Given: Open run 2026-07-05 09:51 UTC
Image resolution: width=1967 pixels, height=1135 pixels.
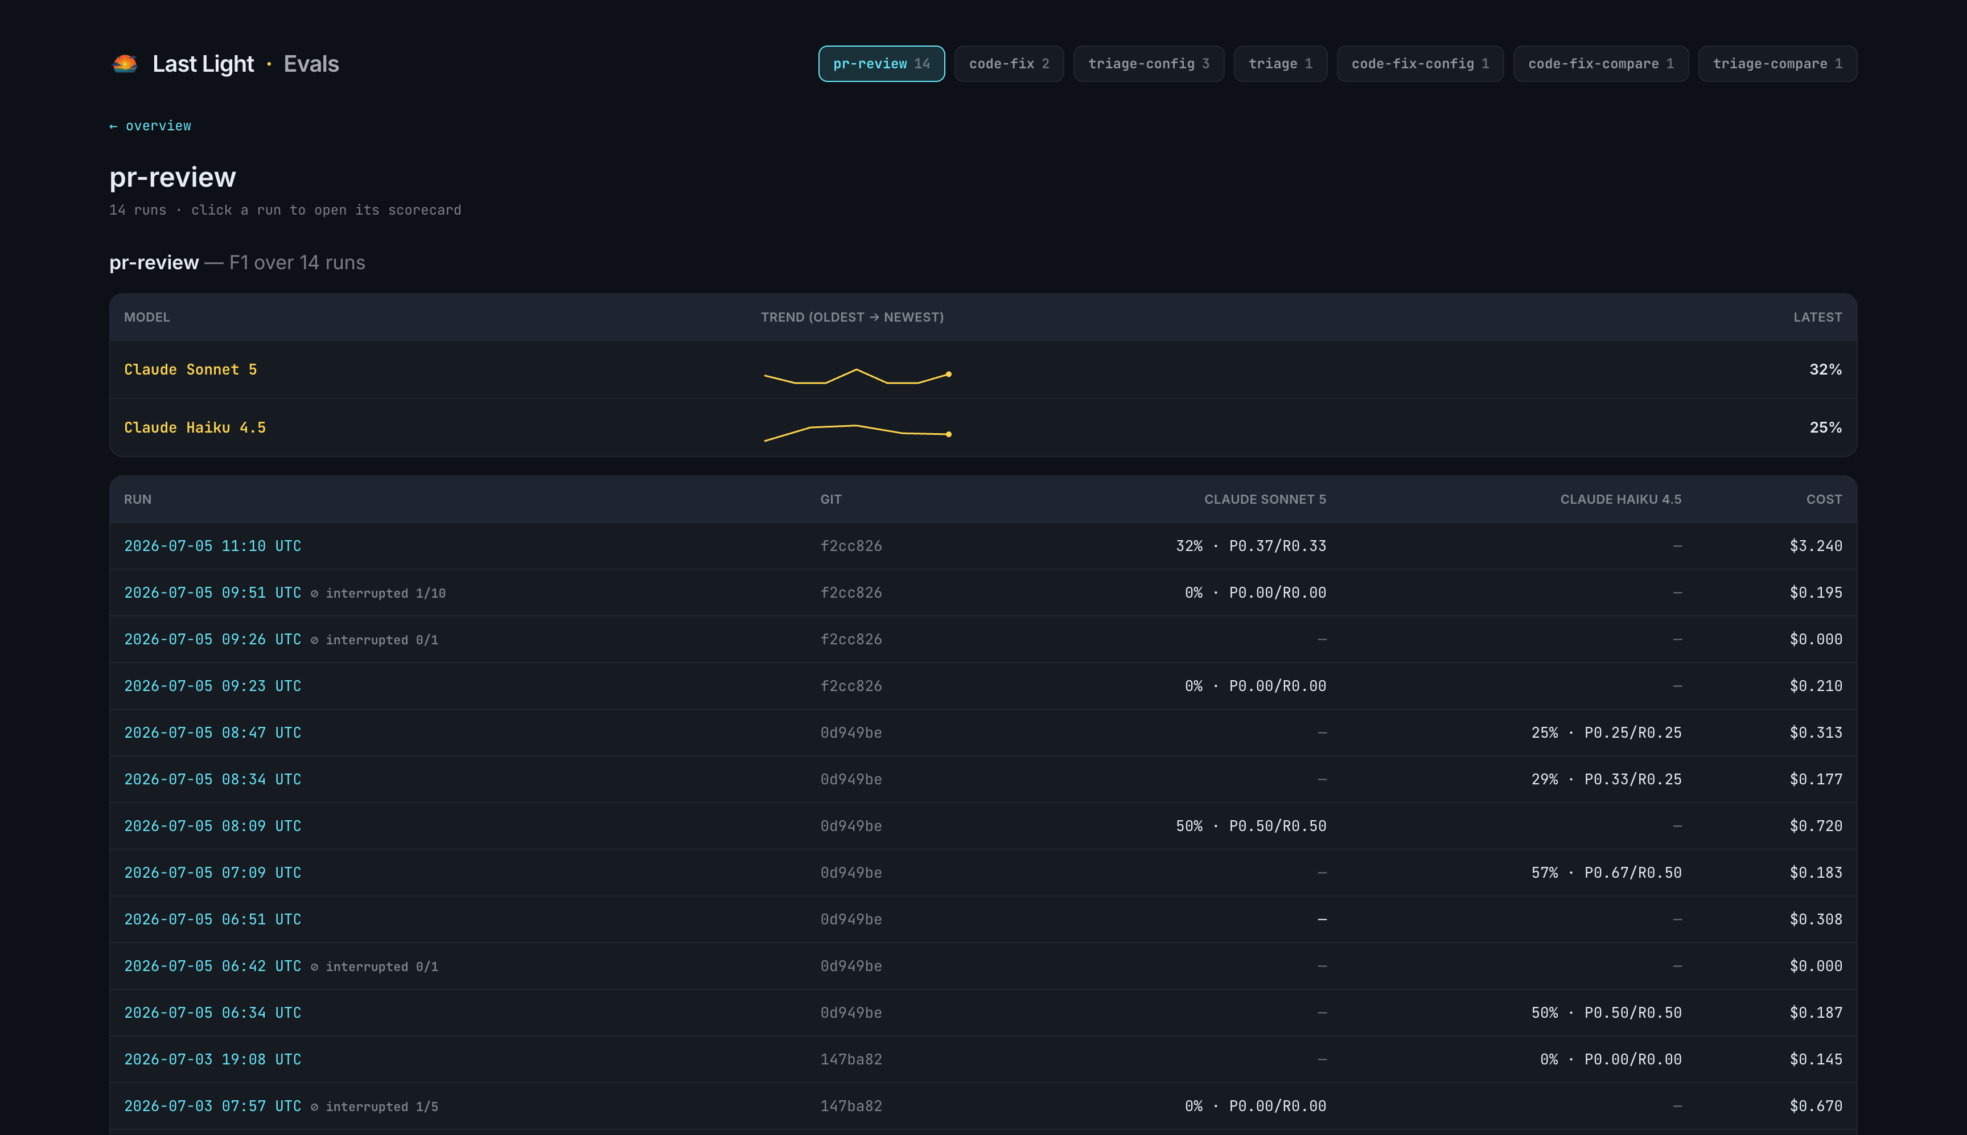Looking at the screenshot, I should (x=212, y=593).
